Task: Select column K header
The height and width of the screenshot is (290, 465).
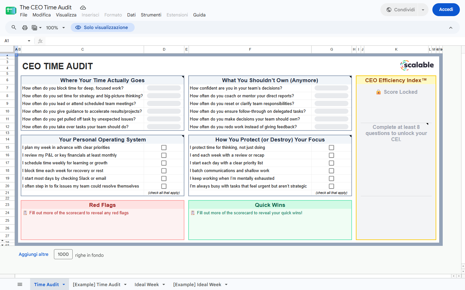Action: tap(396, 49)
